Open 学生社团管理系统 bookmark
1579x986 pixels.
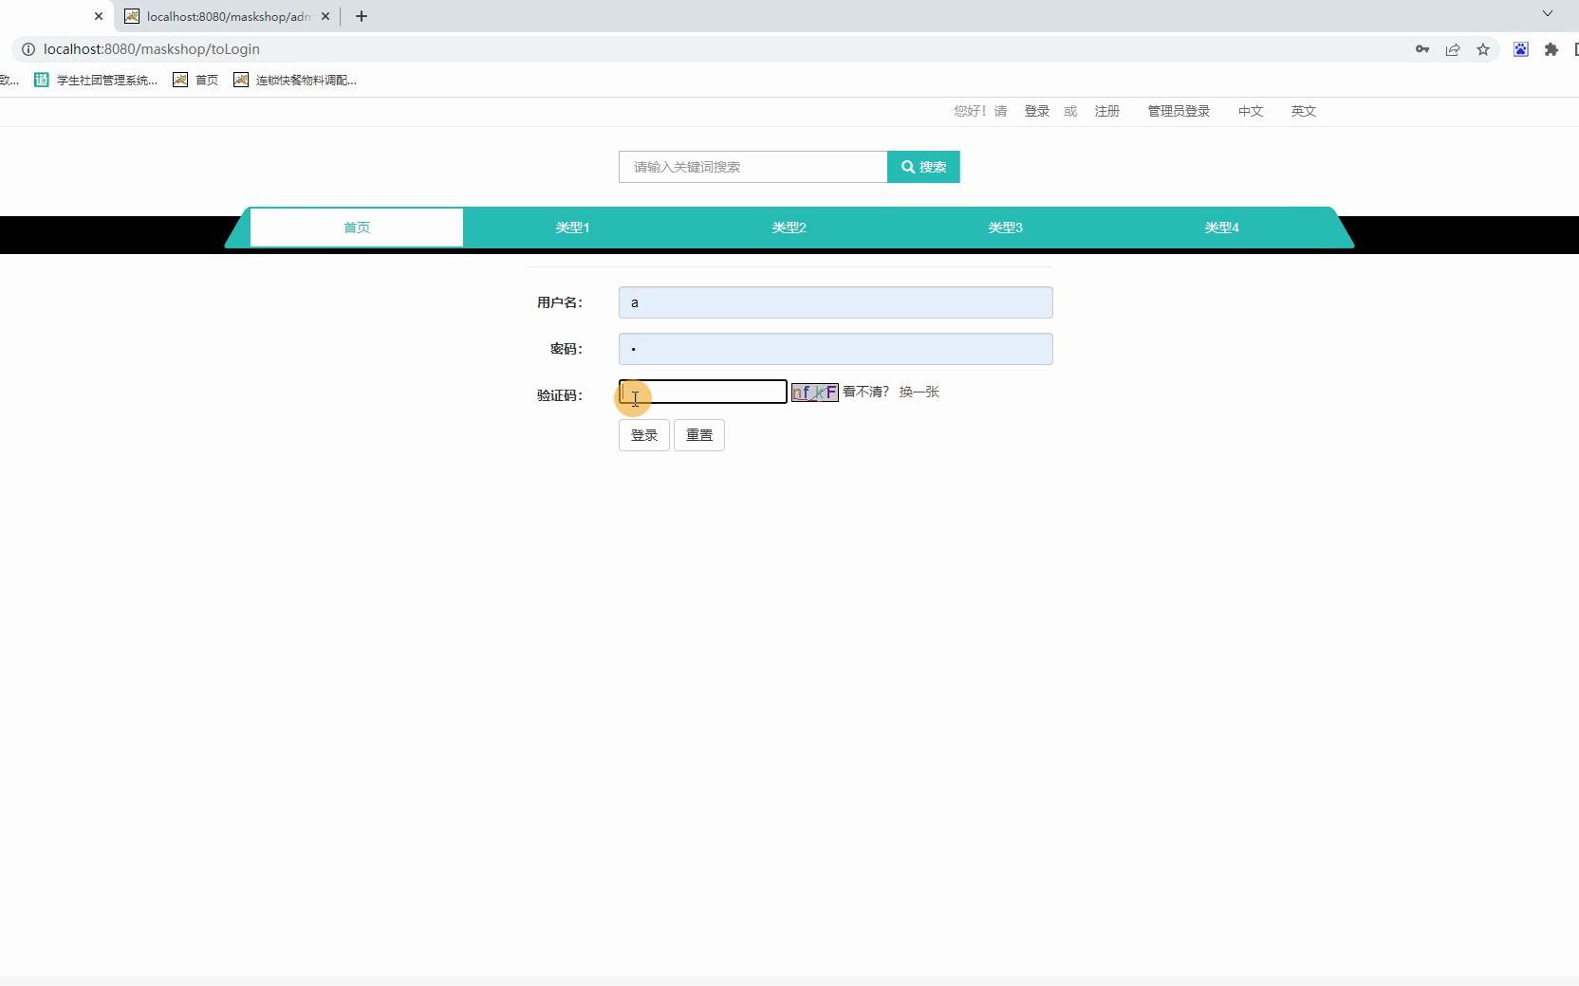point(96,81)
